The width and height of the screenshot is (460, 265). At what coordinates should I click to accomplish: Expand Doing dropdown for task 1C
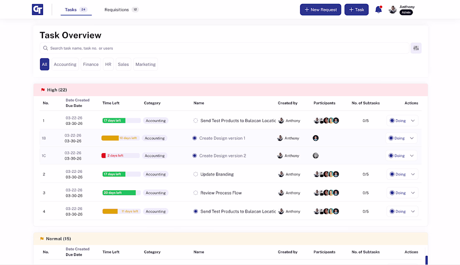tap(411, 156)
